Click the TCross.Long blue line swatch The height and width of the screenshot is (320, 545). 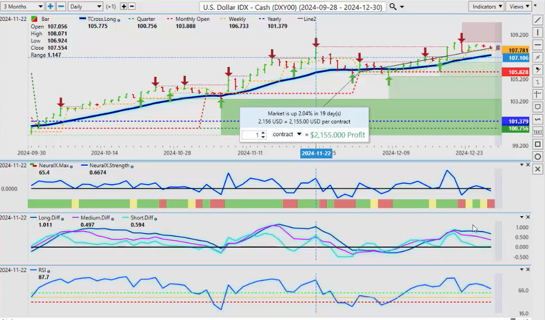point(82,19)
